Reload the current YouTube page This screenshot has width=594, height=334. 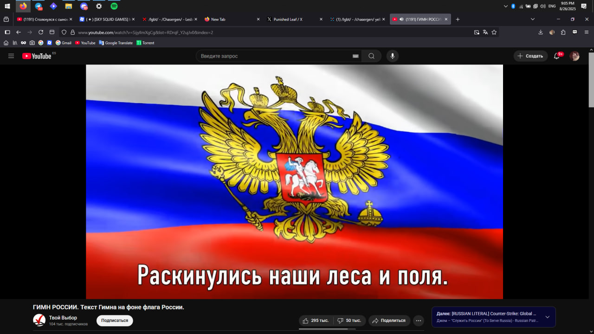click(x=41, y=32)
